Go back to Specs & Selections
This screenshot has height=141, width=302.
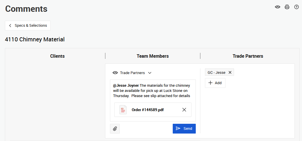28,26
